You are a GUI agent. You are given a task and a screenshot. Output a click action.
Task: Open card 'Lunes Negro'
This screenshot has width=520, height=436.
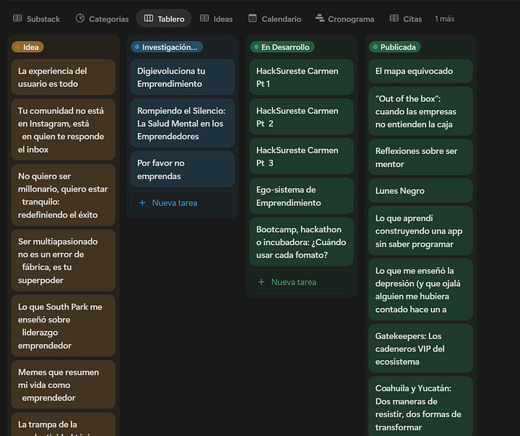420,191
